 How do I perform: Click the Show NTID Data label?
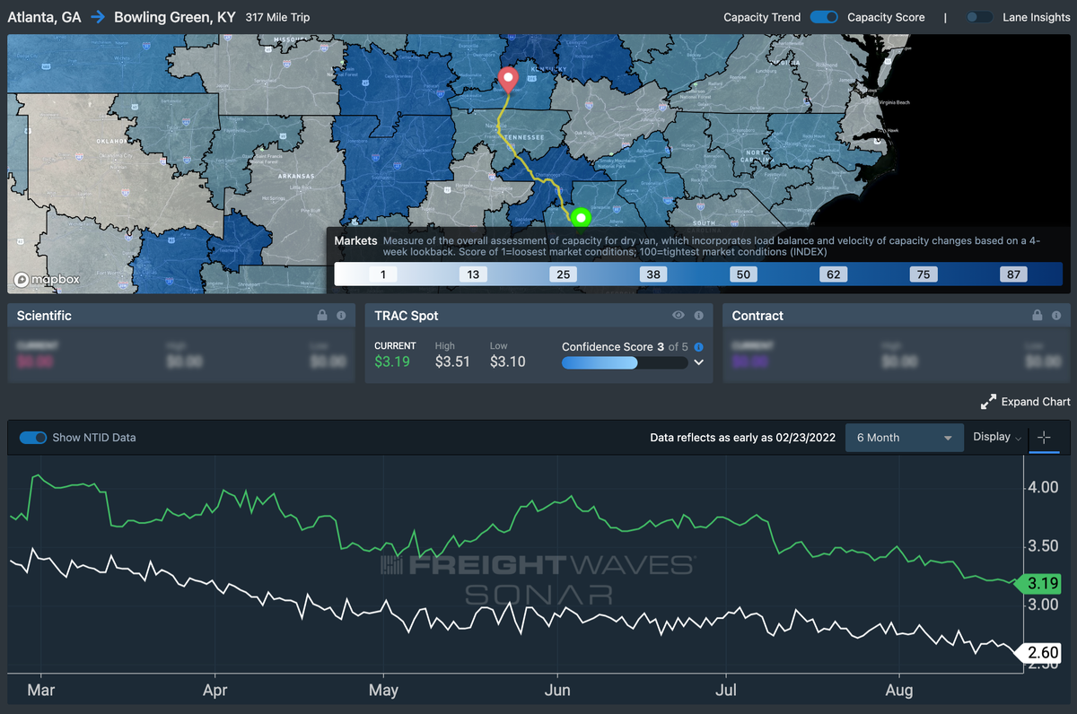94,438
